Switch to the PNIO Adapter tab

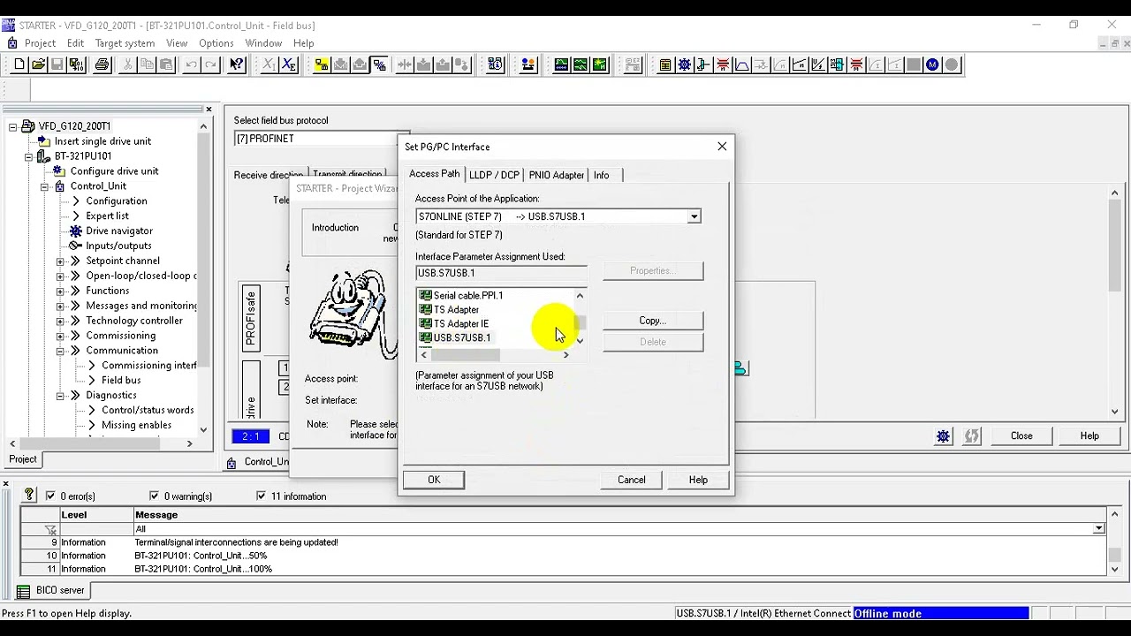coord(557,175)
